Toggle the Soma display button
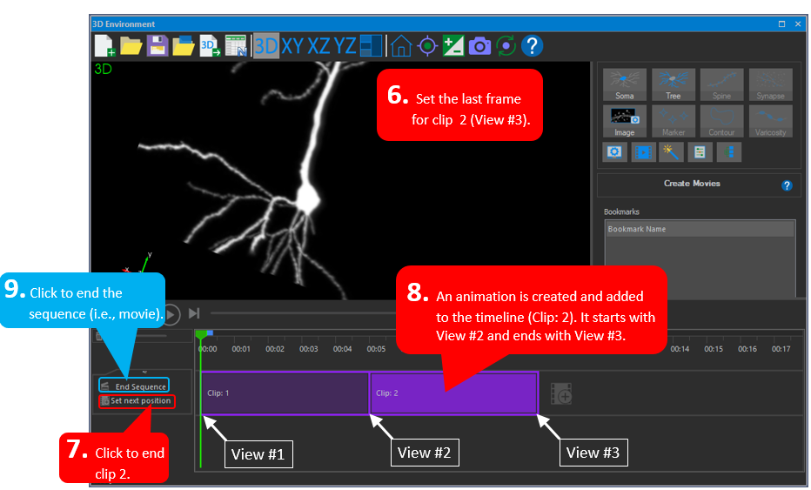Viewport: 811px width, 490px height. [x=624, y=84]
